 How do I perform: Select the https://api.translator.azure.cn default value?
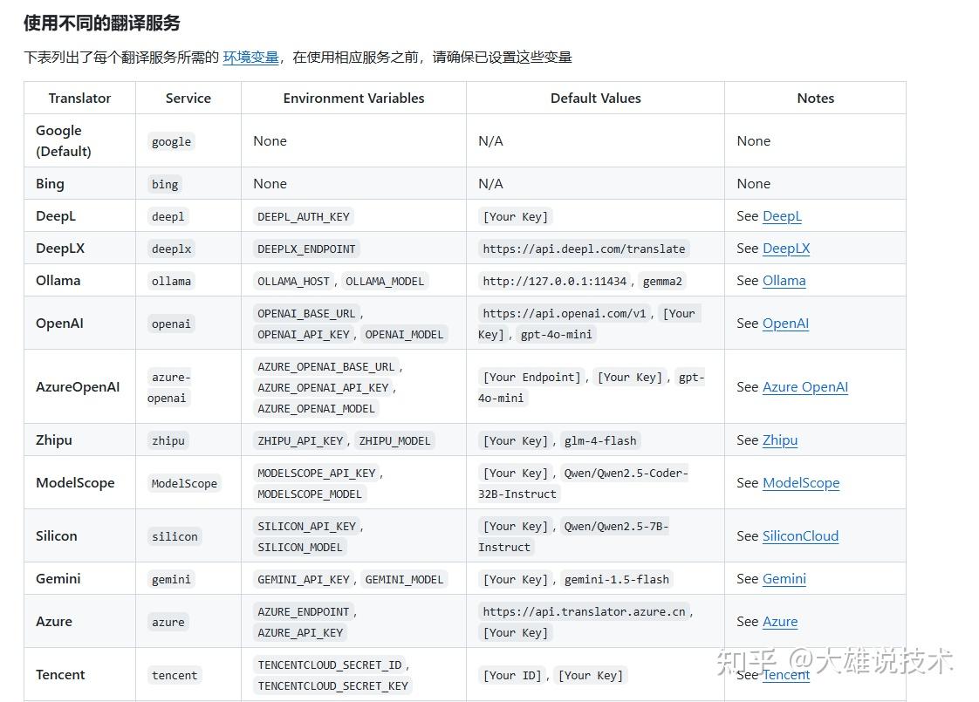click(584, 612)
